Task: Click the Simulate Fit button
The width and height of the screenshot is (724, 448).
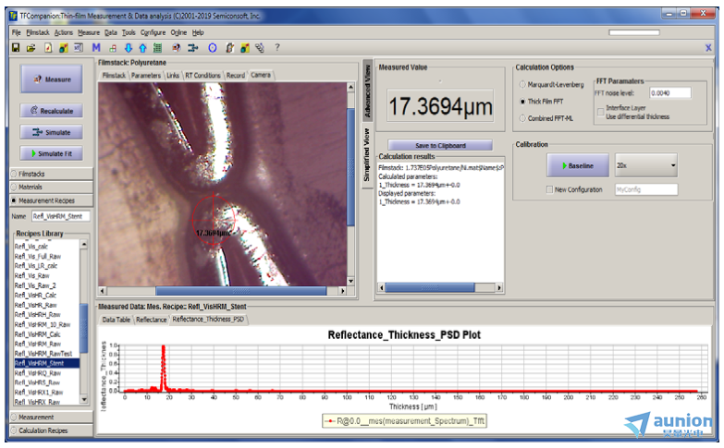Action: [52, 153]
